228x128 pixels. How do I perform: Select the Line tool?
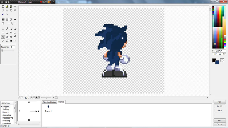[x=15, y=29]
